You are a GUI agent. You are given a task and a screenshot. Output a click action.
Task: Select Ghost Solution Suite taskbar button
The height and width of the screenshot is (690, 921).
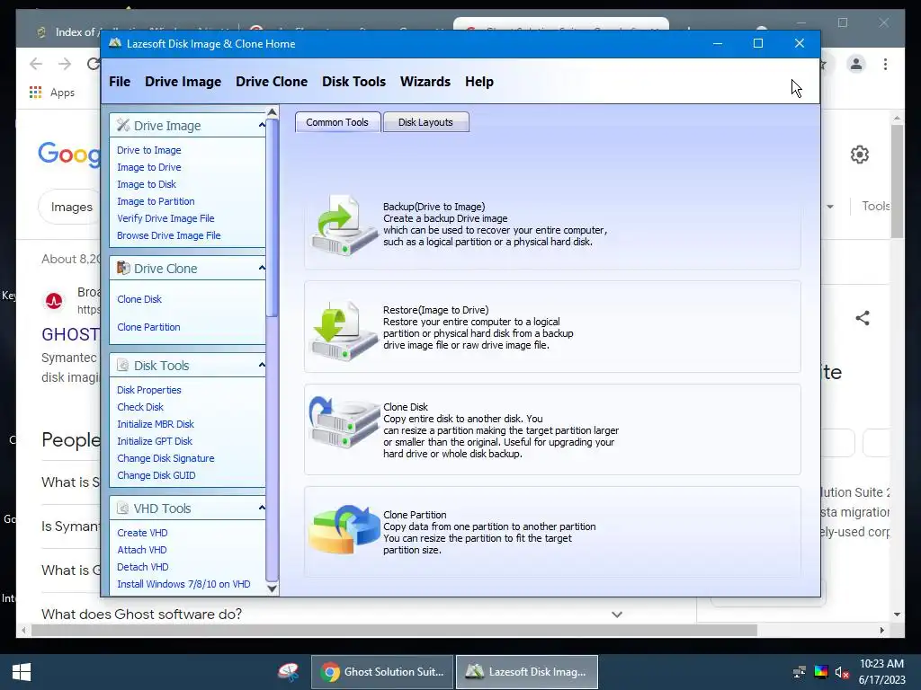(382, 672)
